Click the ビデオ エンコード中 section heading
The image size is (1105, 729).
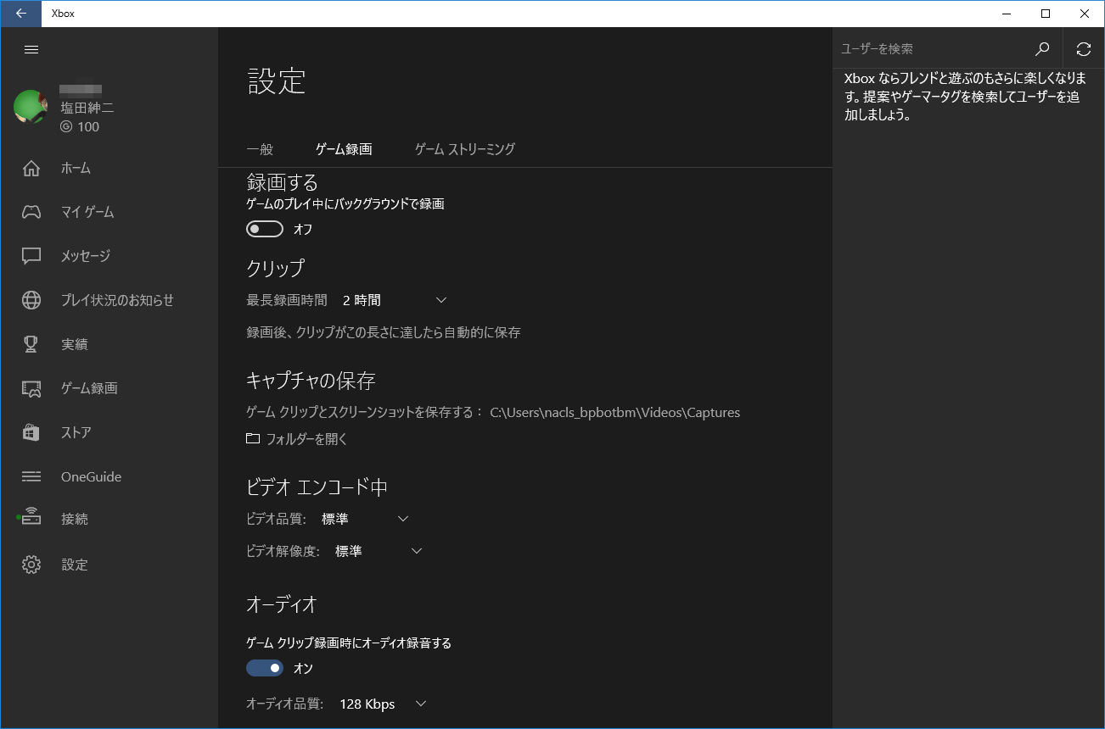317,487
